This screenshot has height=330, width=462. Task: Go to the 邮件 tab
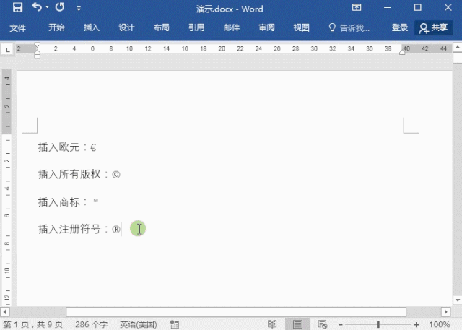[232, 27]
